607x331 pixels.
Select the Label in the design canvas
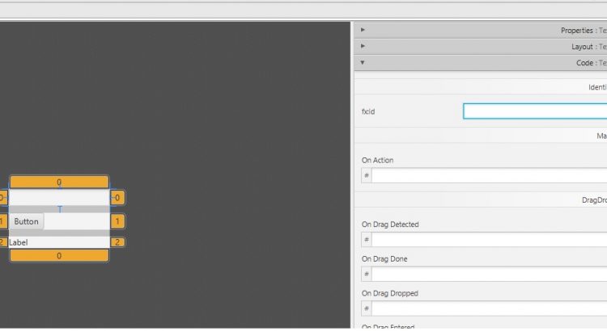[x=18, y=242]
